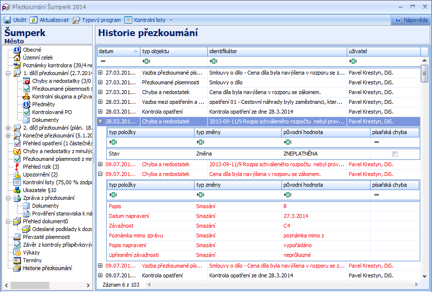This screenshot has height=292, width=432.
Task: Collapse the Zpráva z přezkoumání node
Action: click(x=8, y=198)
